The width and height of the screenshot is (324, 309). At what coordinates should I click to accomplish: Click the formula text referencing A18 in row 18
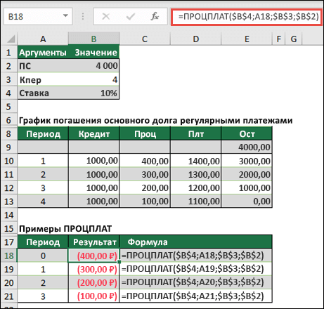[x=193, y=256]
